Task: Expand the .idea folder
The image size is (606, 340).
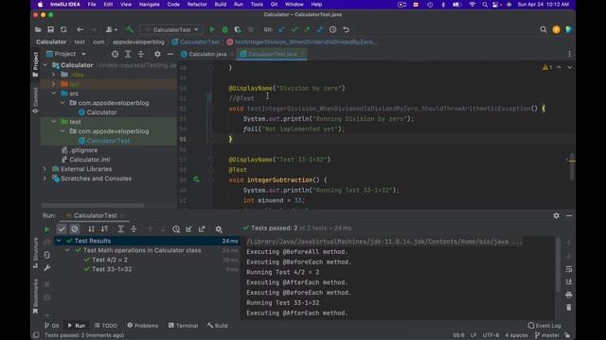Action: 54,75
